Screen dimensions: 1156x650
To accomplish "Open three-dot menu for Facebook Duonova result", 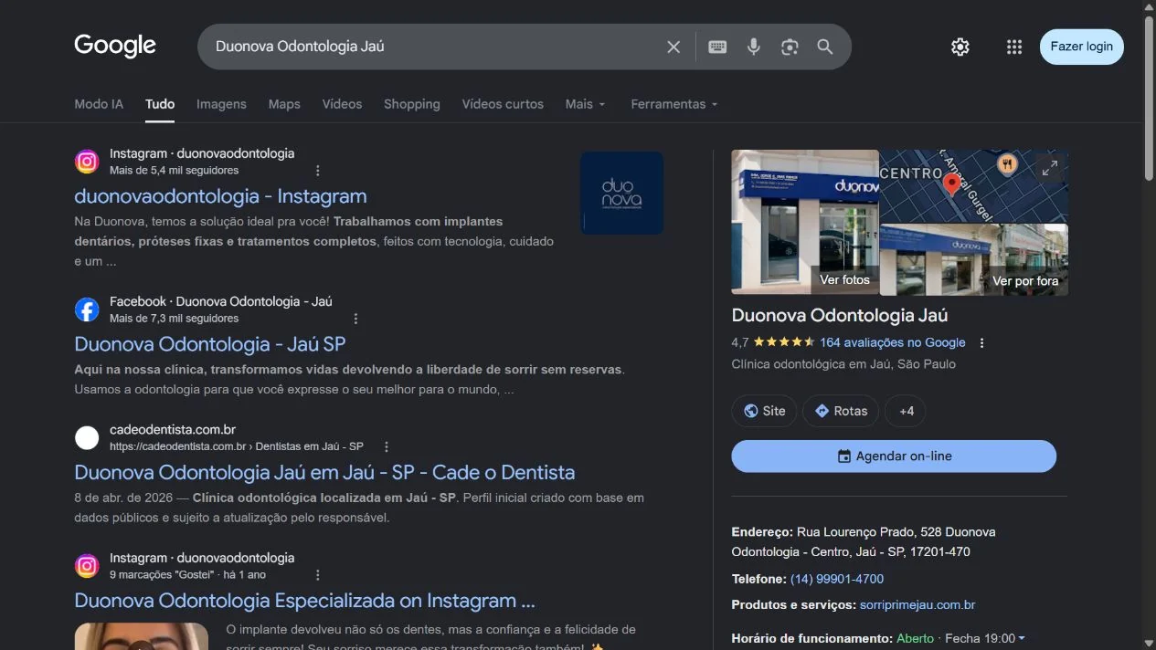I will click(355, 319).
